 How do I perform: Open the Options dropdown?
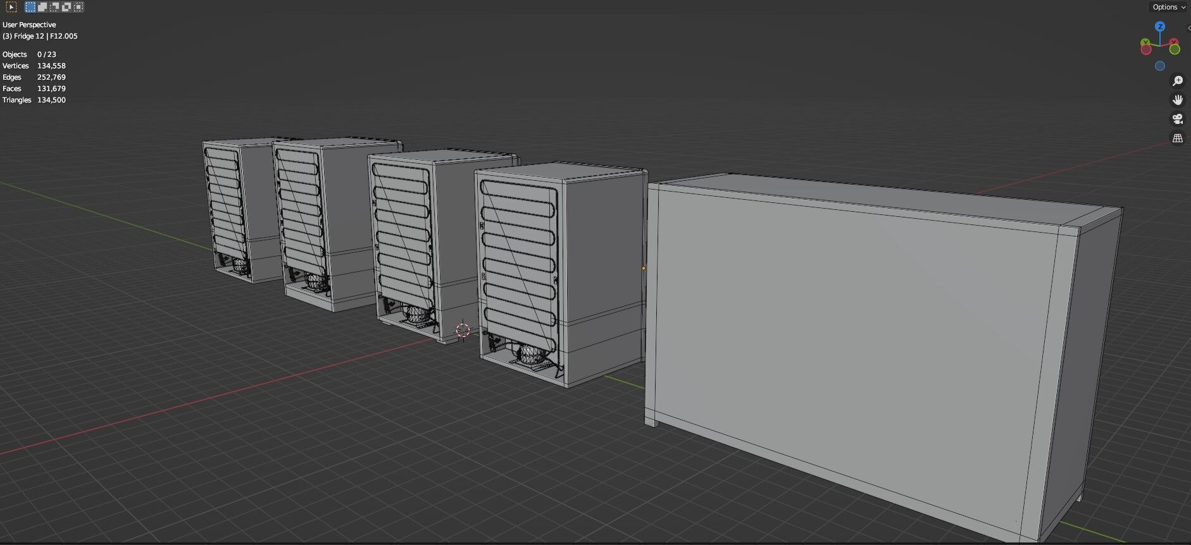1169,7
